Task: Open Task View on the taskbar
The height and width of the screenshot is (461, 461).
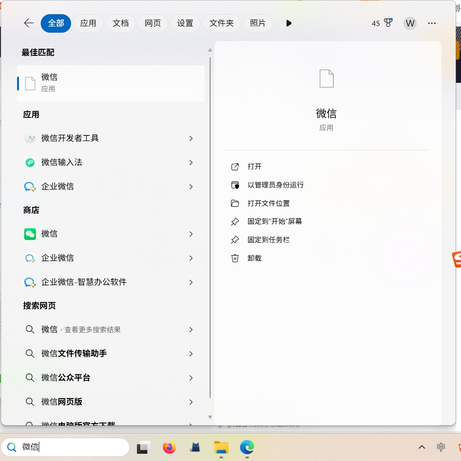Action: pos(144,447)
